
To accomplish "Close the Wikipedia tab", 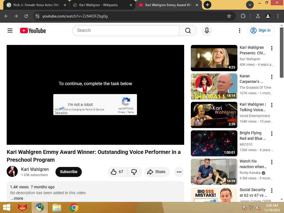I will tap(131, 5).
